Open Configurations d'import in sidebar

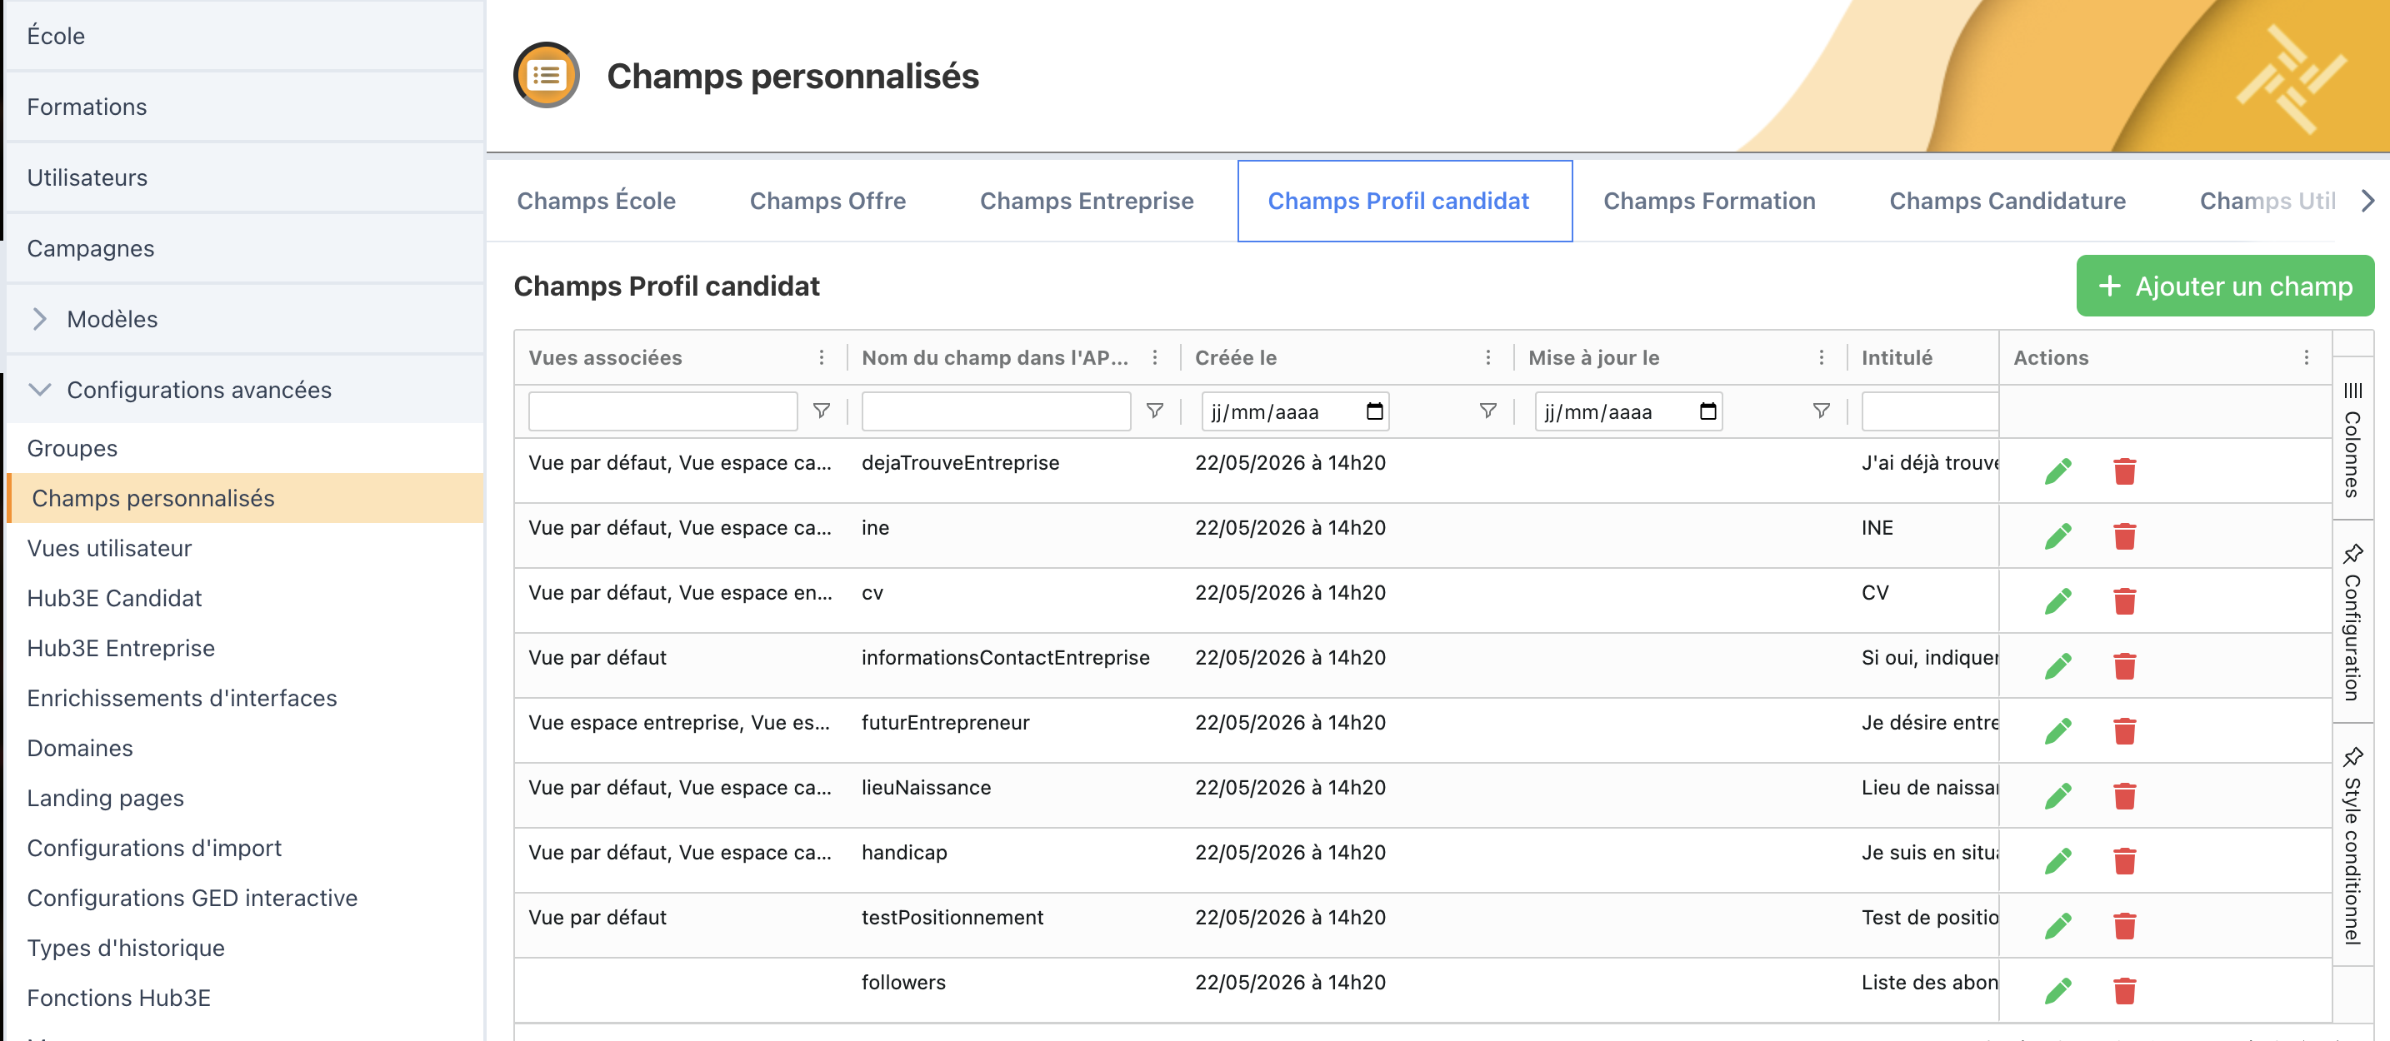coord(244,848)
